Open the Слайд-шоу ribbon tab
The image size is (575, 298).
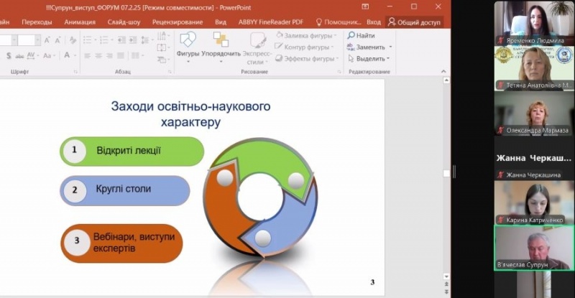point(123,22)
